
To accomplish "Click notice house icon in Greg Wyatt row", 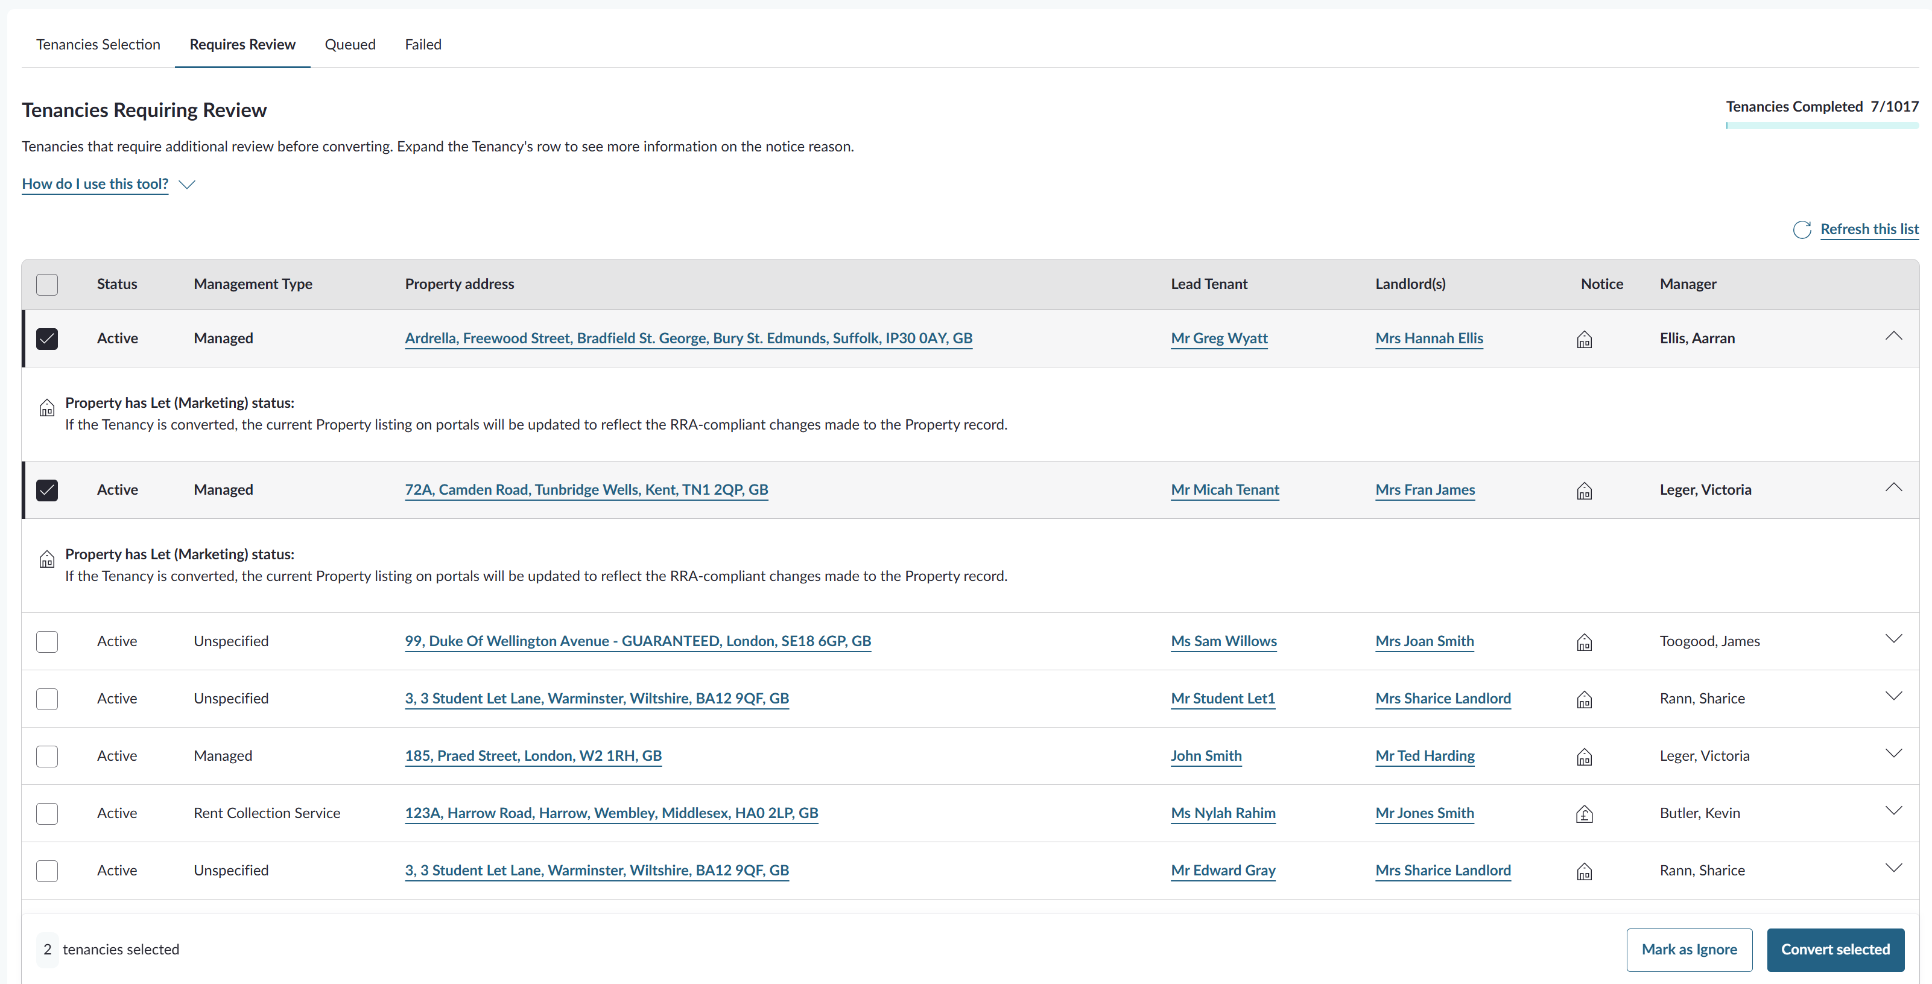I will coord(1584,340).
